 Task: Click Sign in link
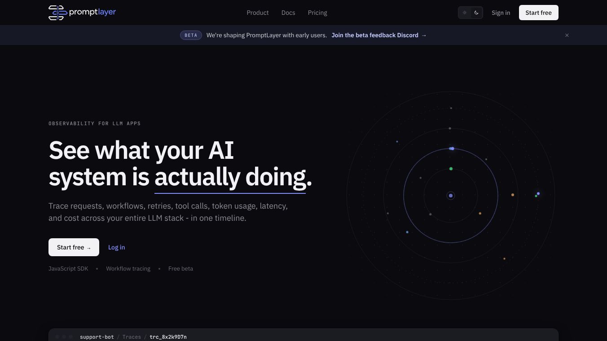(x=501, y=13)
